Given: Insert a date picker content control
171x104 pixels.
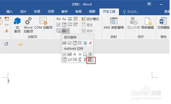Looking at the screenshot, I should (76, 24).
